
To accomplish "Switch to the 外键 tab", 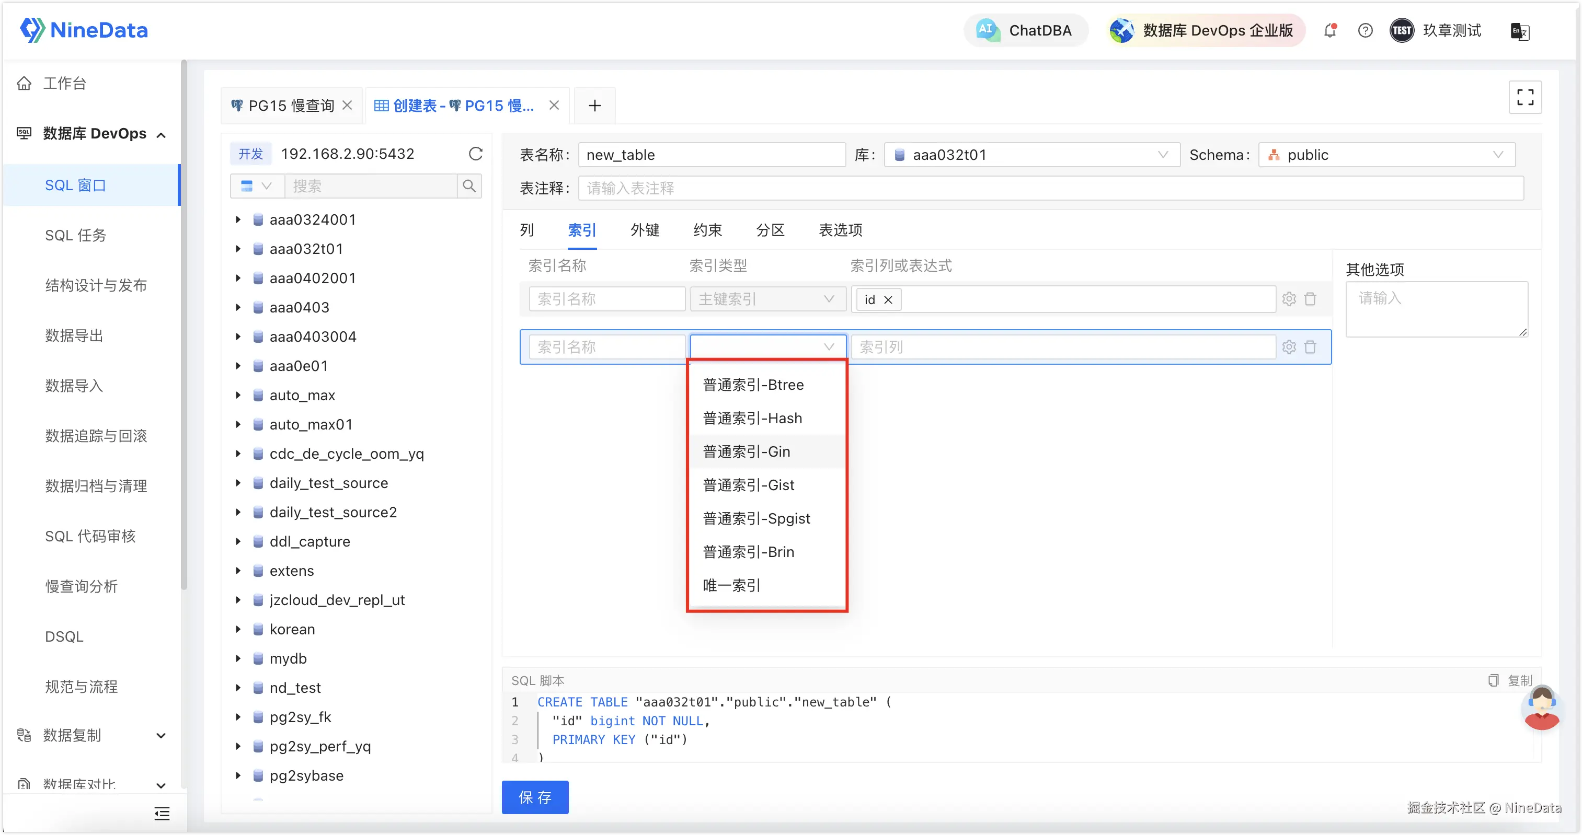I will [x=645, y=230].
